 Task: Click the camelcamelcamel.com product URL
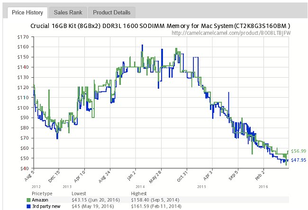pyautogui.click(x=231, y=33)
